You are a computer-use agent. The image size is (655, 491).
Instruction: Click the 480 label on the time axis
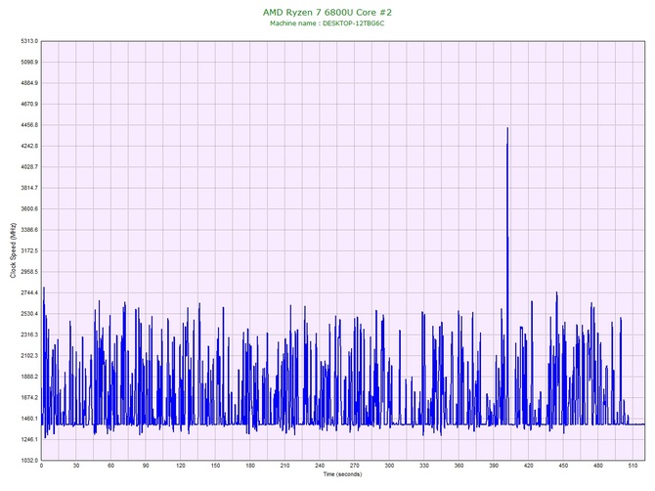[x=597, y=466]
